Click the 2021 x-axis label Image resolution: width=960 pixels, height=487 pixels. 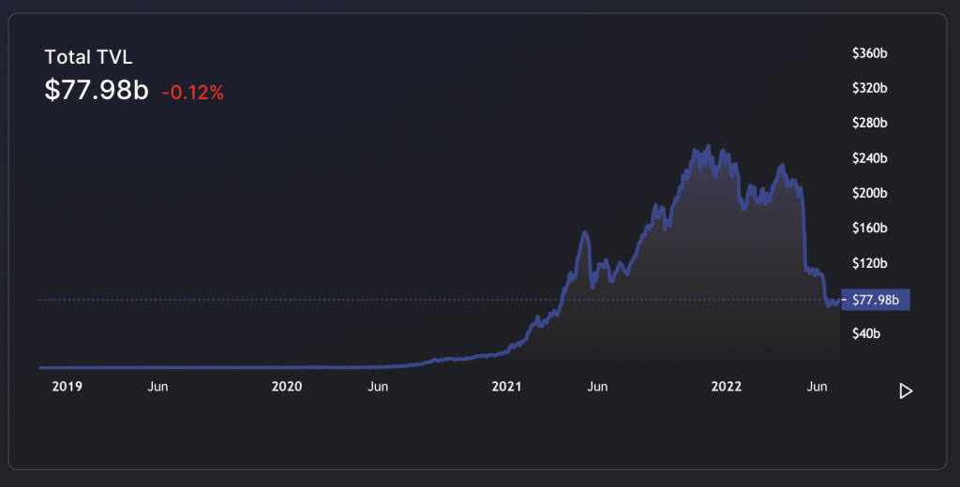pos(506,387)
